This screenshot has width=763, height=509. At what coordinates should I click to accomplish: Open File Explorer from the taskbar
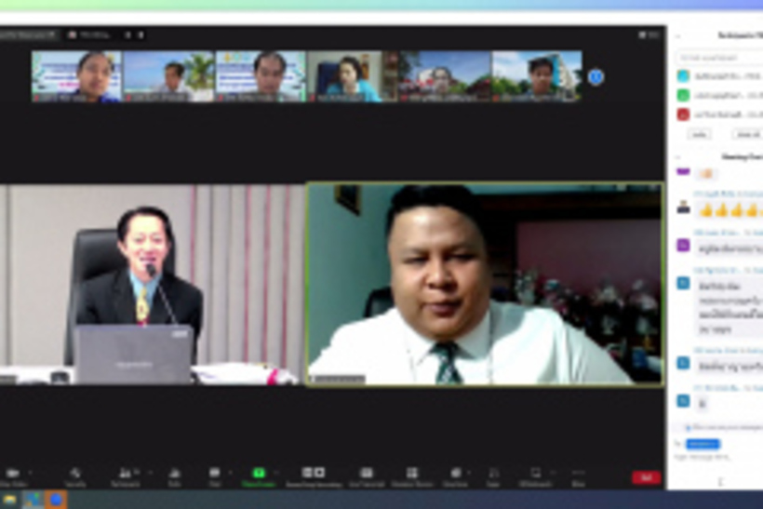(9, 500)
